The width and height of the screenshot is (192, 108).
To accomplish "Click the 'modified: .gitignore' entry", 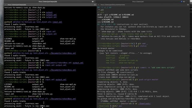I will pyautogui.click(x=118, y=55).
